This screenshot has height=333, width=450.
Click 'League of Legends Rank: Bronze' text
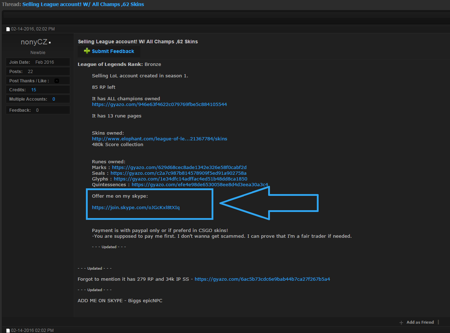[x=119, y=64]
